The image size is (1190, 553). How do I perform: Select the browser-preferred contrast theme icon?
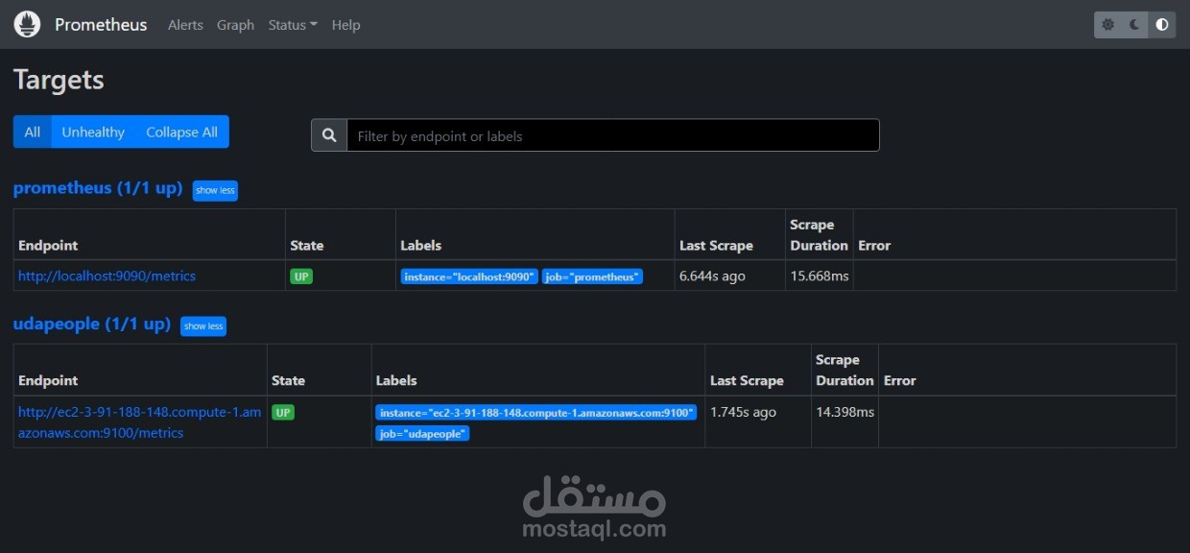click(x=1162, y=25)
